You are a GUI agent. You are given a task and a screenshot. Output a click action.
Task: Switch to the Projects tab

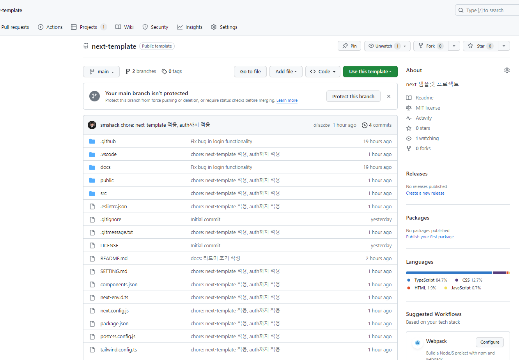(x=89, y=27)
